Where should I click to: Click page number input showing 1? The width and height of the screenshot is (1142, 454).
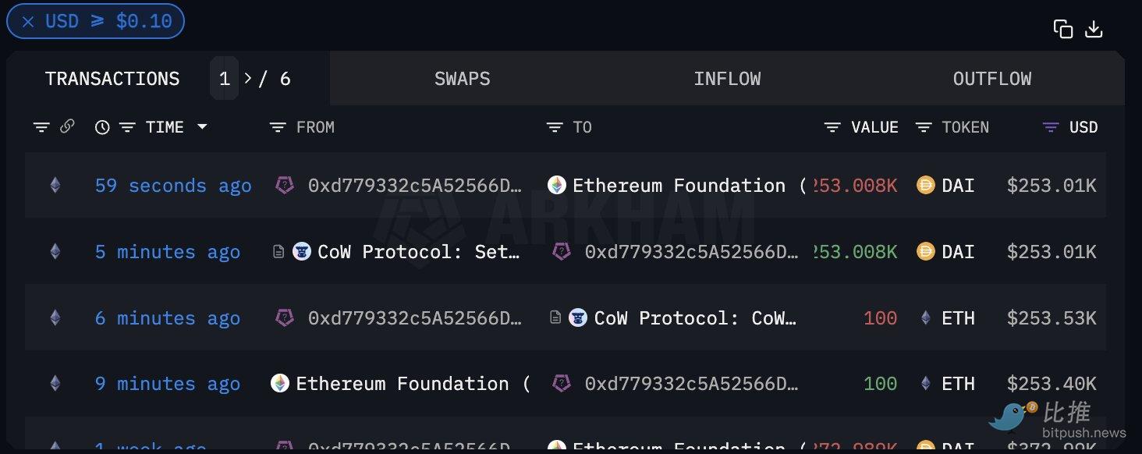(225, 79)
